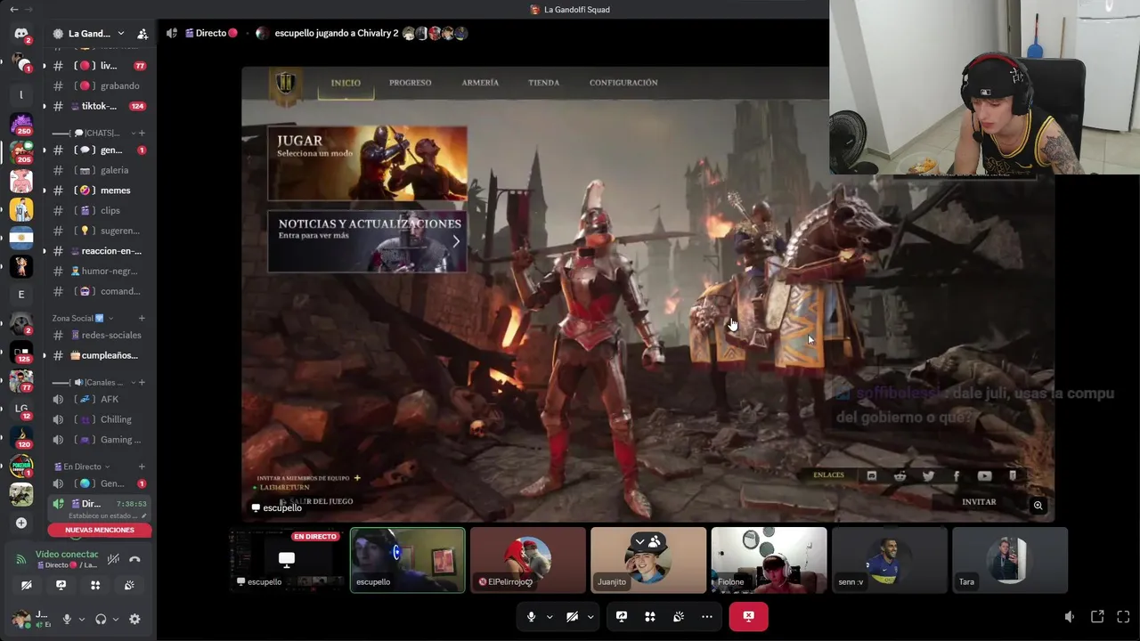Screen dimensions: 1140x641
Task: Select the Armería tab in game stream
Action: (x=480, y=83)
